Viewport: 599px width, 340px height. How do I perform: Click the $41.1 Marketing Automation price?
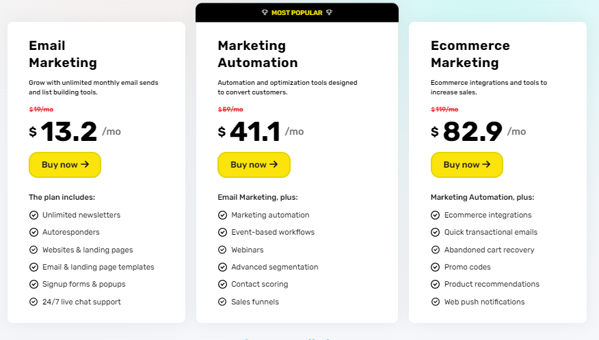coord(256,131)
